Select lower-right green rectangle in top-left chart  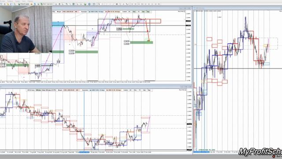(141, 42)
